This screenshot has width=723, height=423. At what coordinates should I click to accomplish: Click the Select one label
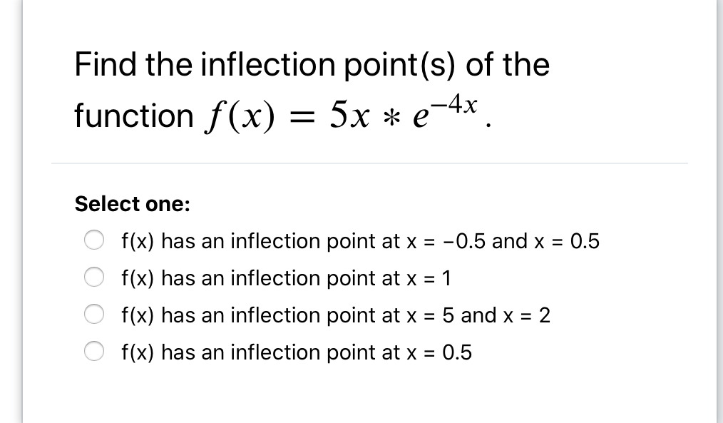(x=132, y=204)
